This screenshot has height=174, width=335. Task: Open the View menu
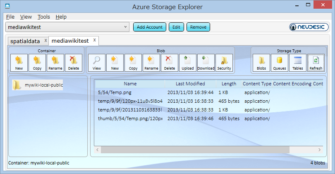(x=26, y=17)
